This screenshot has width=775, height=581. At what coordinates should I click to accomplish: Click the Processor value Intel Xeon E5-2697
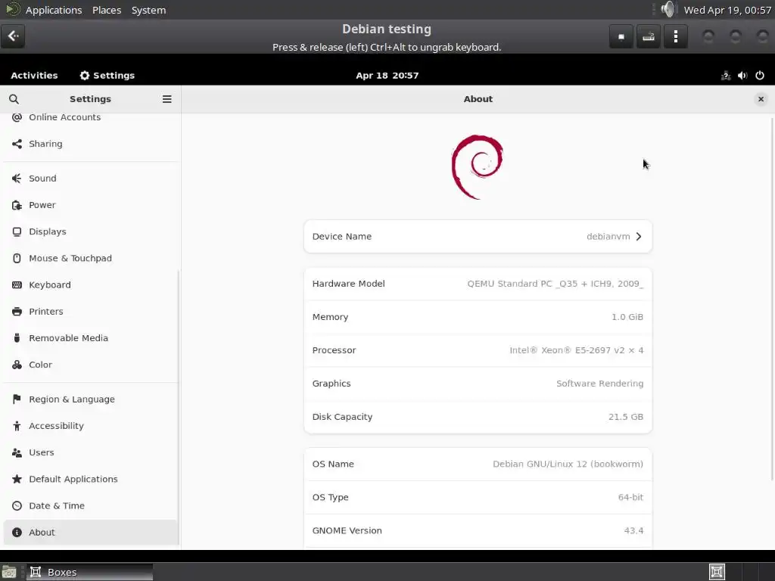pos(576,350)
